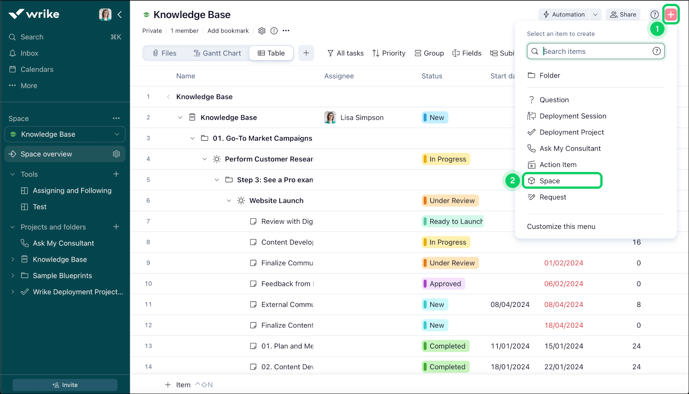Switch to the Gantt Chart tab
Image resolution: width=689 pixels, height=394 pixels.
(x=217, y=53)
